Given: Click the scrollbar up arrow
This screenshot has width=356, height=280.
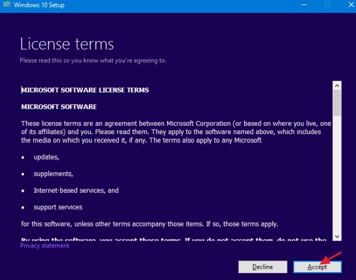Looking at the screenshot, I should [x=337, y=86].
